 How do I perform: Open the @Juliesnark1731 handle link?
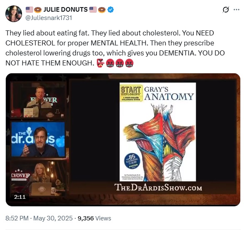click(49, 18)
